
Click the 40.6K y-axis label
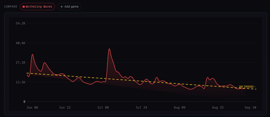click(20, 43)
